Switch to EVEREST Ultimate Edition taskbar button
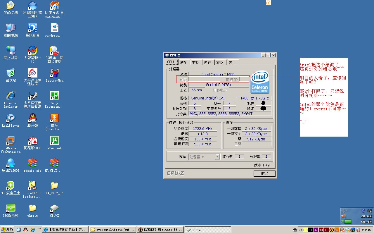 tap(160, 230)
